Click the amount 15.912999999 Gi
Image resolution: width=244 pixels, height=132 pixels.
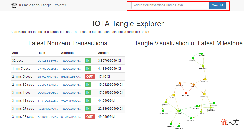(x=110, y=85)
